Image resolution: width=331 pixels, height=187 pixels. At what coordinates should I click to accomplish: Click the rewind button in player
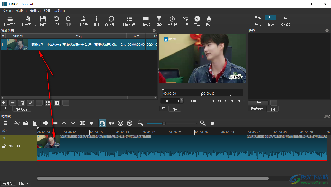pos(219,101)
